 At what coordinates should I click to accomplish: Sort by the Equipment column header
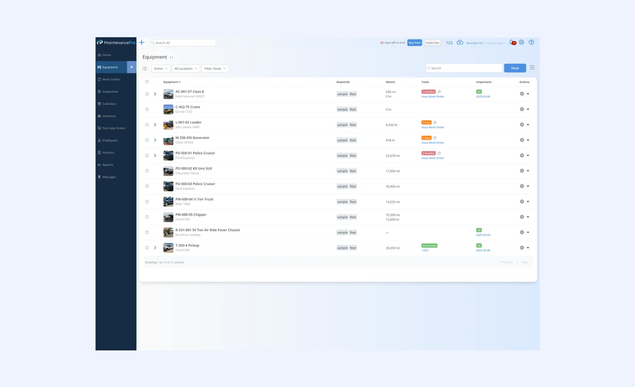coord(172,82)
